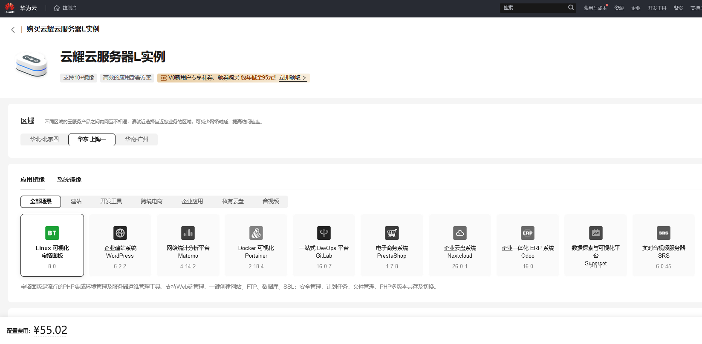This screenshot has width=702, height=344.
Task: Click the 控制台 text link
Action: click(x=69, y=8)
